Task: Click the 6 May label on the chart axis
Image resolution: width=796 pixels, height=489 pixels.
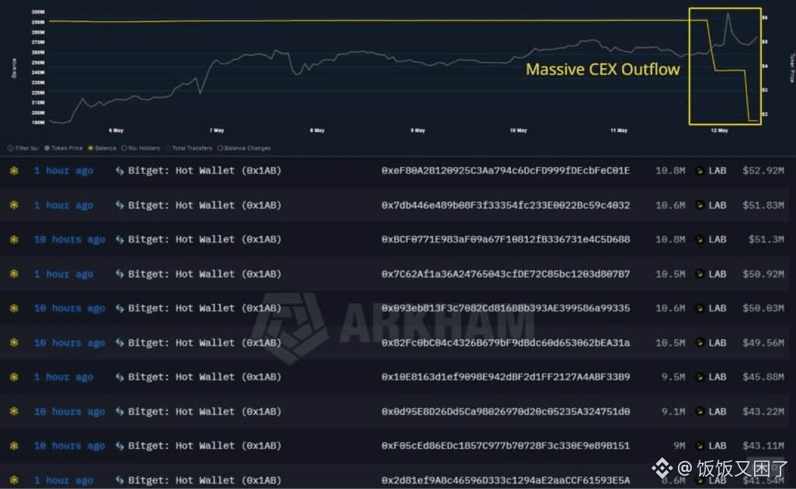Action: point(116,130)
